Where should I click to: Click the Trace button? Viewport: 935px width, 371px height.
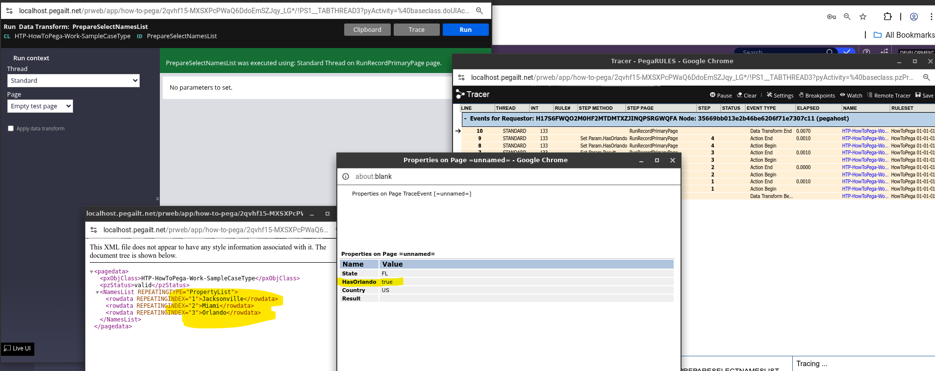tap(416, 30)
